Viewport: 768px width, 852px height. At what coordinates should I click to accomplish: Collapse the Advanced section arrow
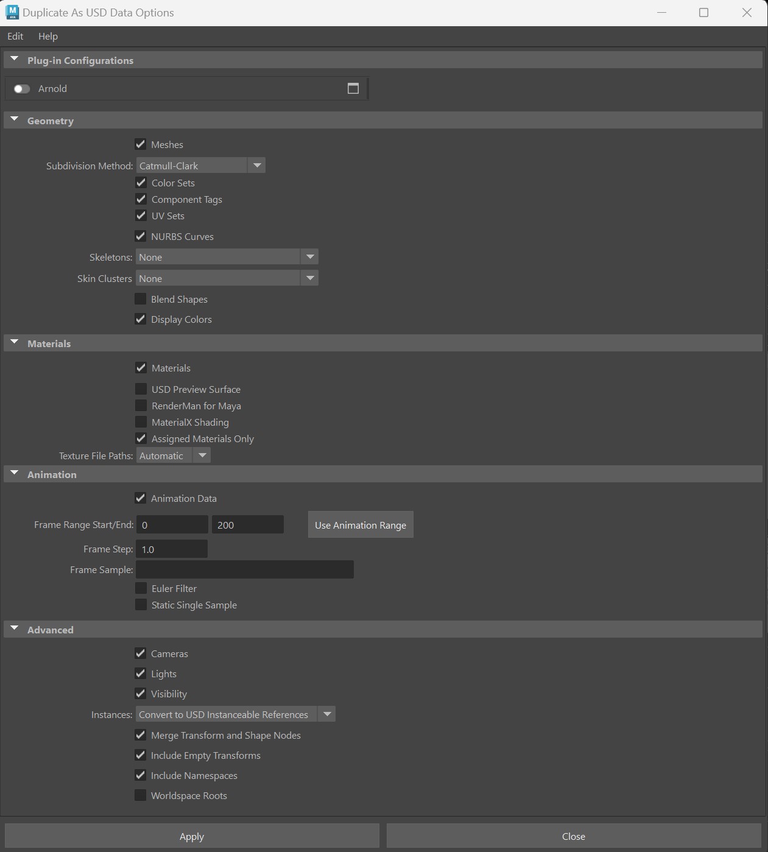[15, 628]
